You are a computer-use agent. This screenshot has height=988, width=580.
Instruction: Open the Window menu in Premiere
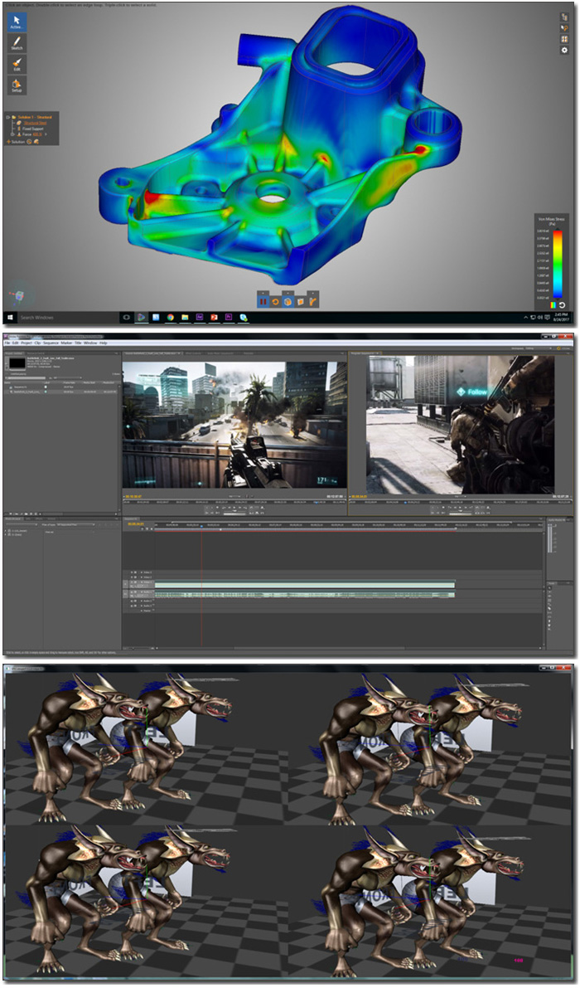point(90,343)
